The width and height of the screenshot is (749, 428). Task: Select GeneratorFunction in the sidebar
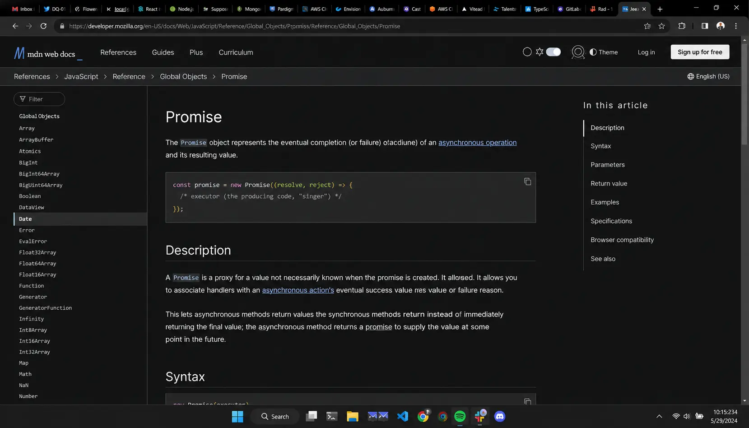coord(45,308)
